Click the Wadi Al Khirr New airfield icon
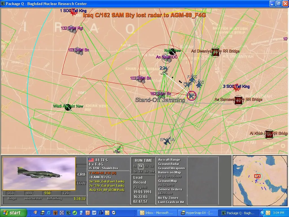289x217 pixels. tap(67, 107)
